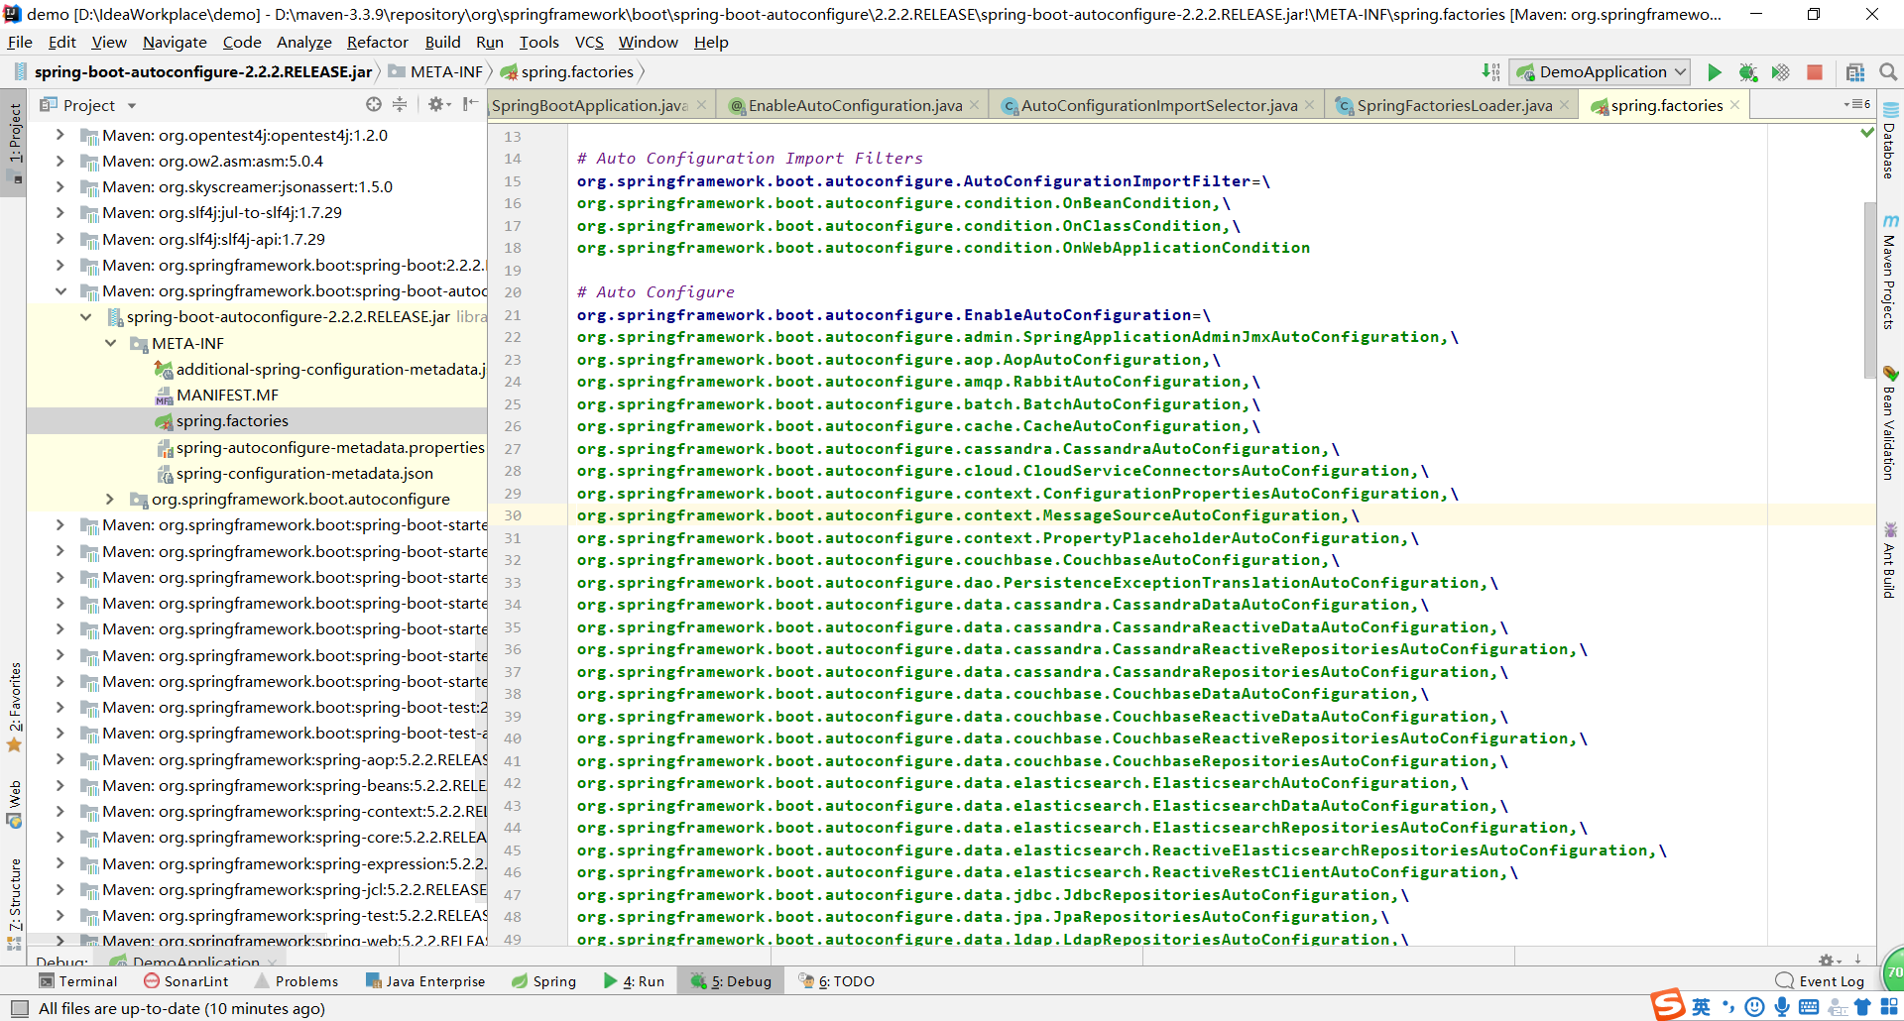This screenshot has height=1021, width=1904.
Task: Click the green 70 memory floating ball
Action: point(1894,971)
